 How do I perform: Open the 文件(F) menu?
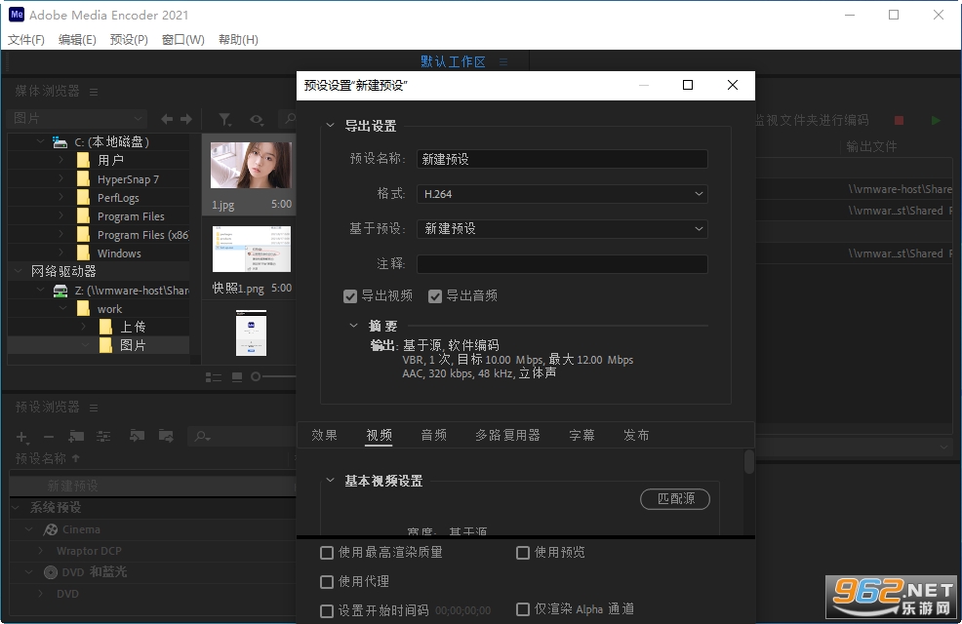25,40
